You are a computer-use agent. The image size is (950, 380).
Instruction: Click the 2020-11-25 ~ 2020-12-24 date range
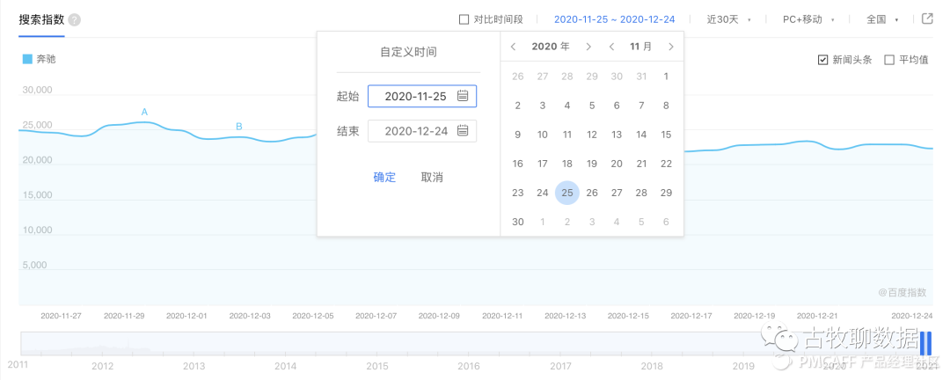(614, 19)
